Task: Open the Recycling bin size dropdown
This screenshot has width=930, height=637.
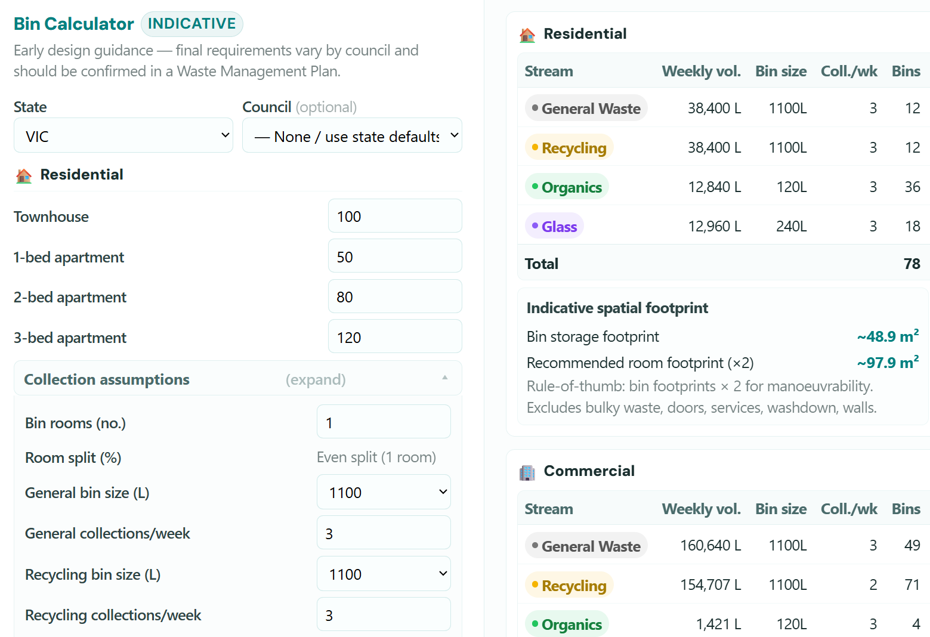Action: [x=384, y=574]
